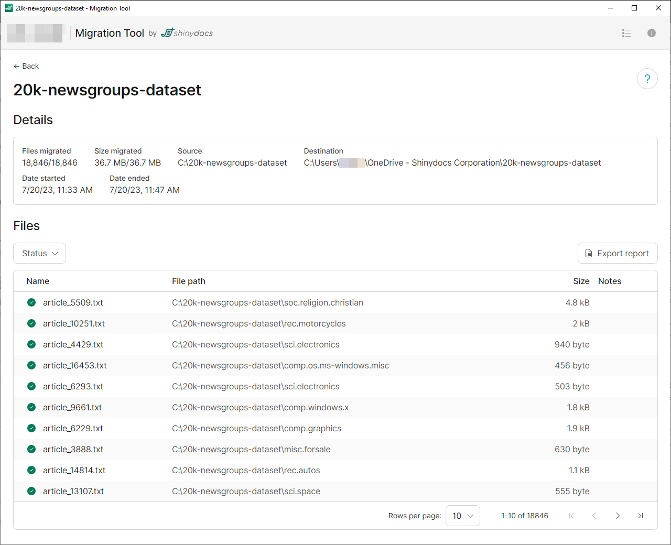Image resolution: width=671 pixels, height=545 pixels.
Task: Sort by the Name column header
Action: pos(38,281)
